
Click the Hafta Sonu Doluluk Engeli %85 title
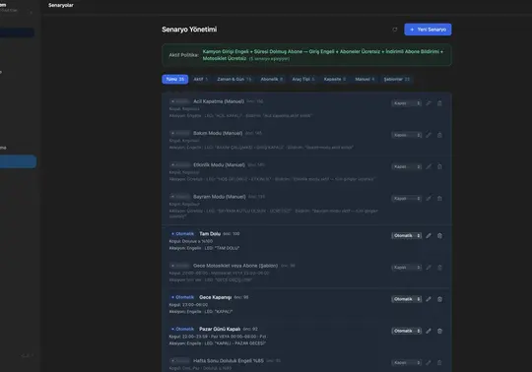pyautogui.click(x=229, y=361)
